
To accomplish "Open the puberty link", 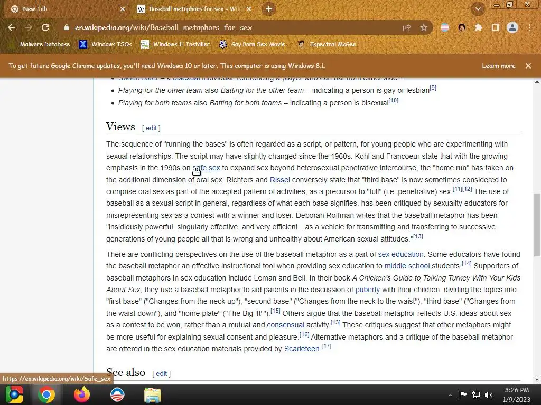I will pos(368,290).
